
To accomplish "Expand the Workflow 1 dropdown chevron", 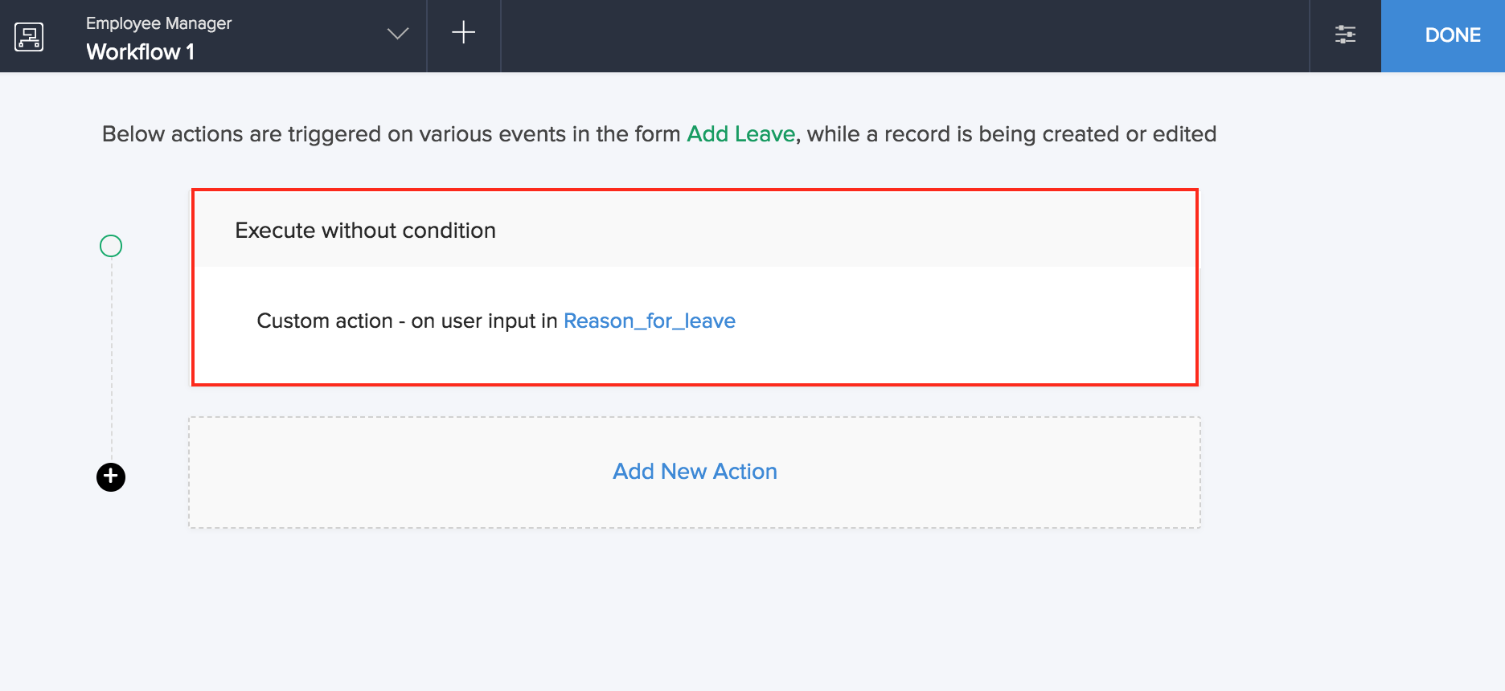I will click(x=397, y=34).
